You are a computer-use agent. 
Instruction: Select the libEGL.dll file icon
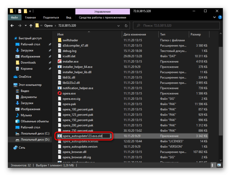tap(59, 77)
